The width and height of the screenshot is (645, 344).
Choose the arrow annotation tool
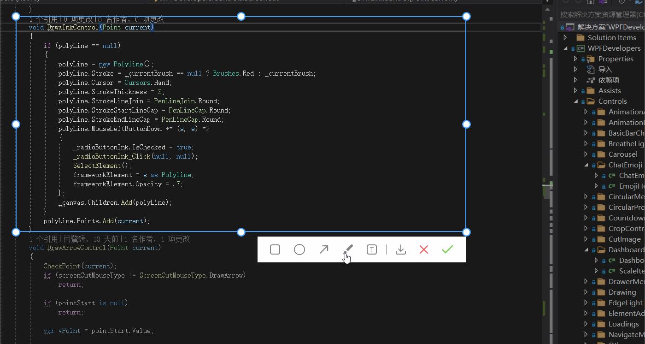pyautogui.click(x=324, y=249)
